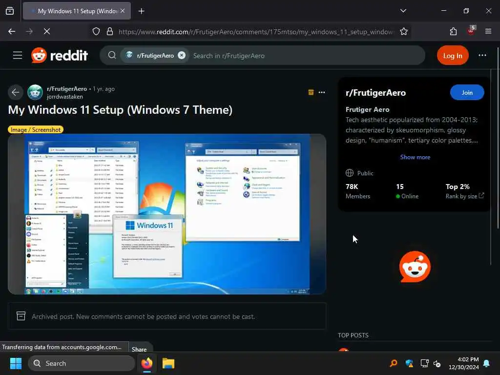Screen dimensions: 500x375
Task: Open Firefox from the taskbar
Action: (x=147, y=363)
